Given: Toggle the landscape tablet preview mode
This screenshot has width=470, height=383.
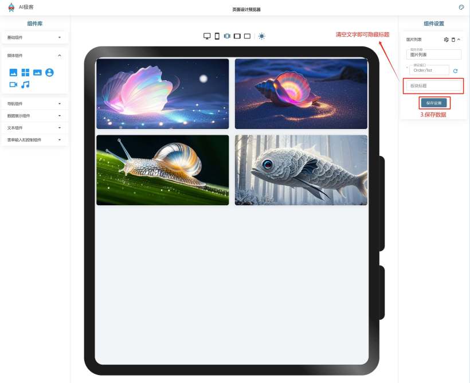Looking at the screenshot, I should [x=237, y=36].
